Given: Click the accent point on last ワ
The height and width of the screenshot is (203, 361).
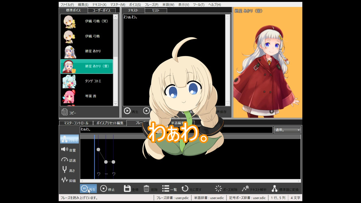Looking at the screenshot, I should point(113,162).
